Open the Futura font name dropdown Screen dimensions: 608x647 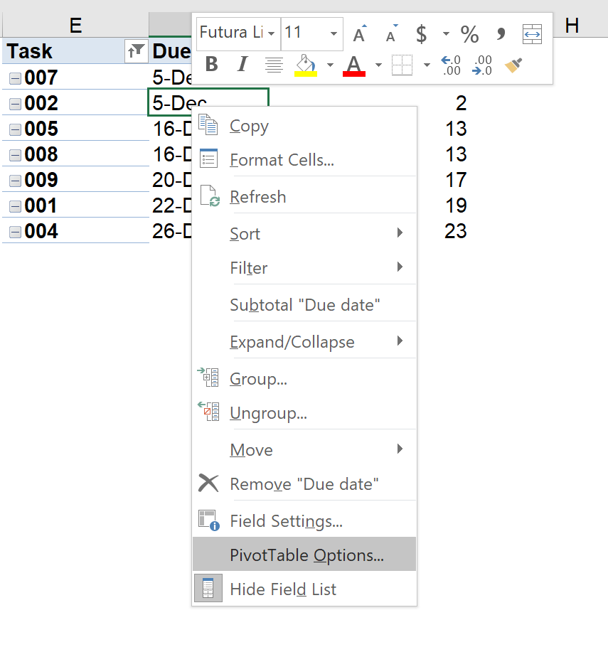point(271,33)
